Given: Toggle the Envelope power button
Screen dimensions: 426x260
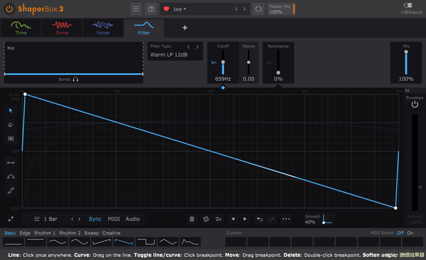Looking at the screenshot, I should 415,104.
